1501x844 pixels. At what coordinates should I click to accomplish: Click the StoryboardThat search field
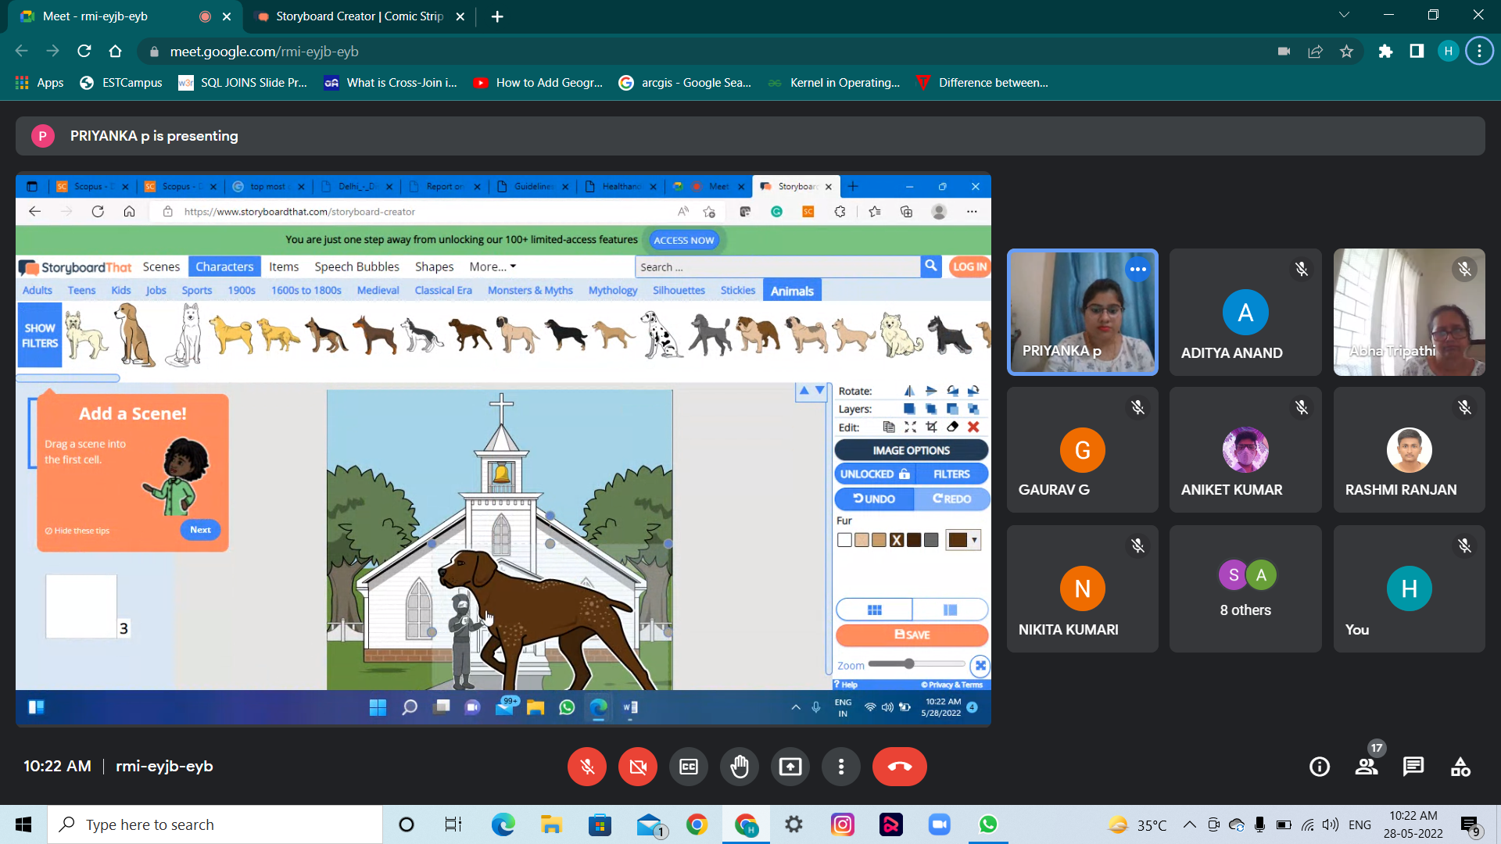pos(778,266)
